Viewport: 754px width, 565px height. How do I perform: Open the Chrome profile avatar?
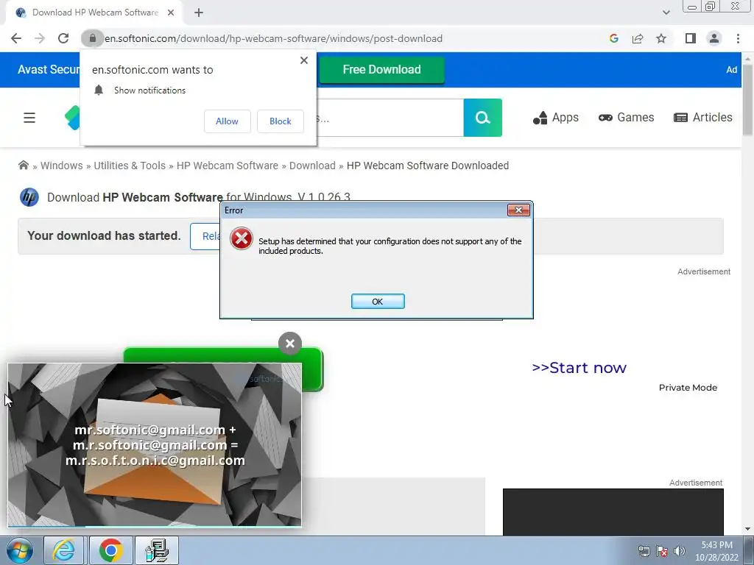714,38
